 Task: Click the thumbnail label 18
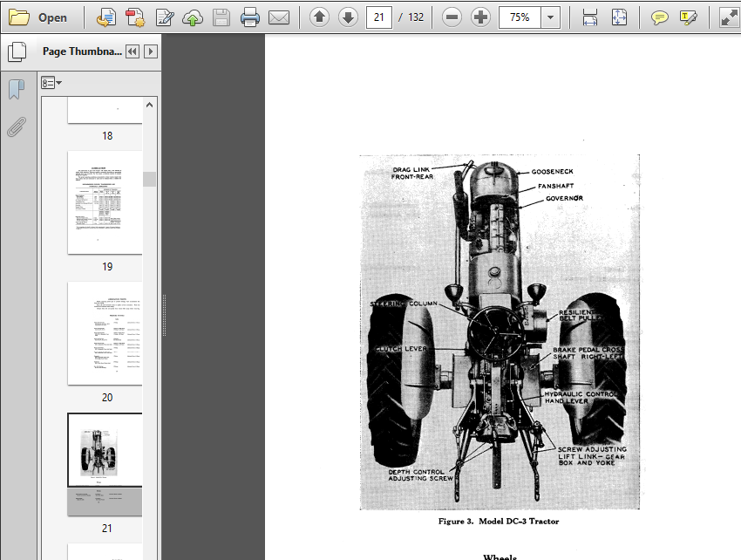click(x=107, y=136)
